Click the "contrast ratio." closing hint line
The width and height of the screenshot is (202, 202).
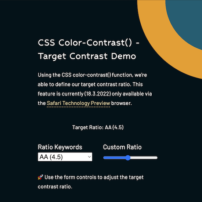[55, 187]
